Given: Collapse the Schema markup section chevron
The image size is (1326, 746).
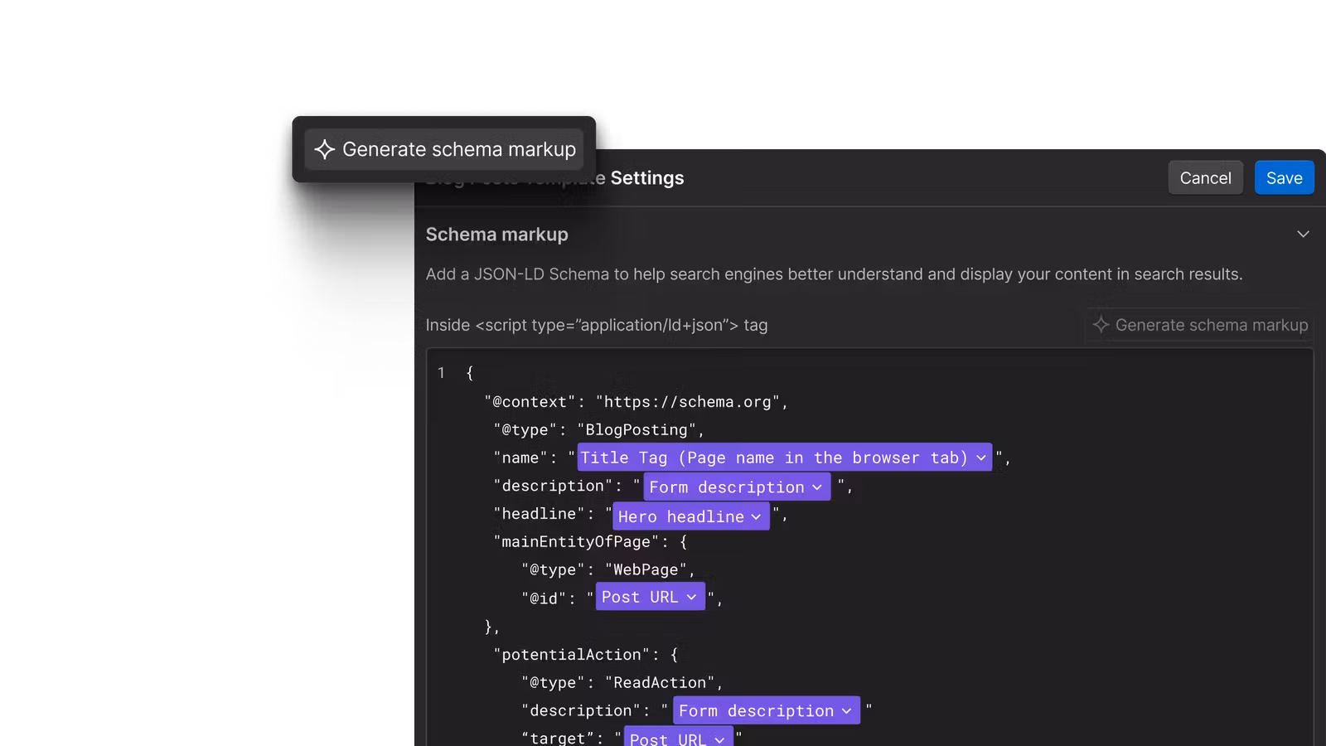Looking at the screenshot, I should coord(1303,235).
